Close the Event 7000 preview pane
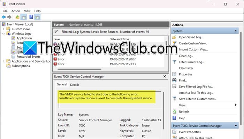 [x=165, y=76]
